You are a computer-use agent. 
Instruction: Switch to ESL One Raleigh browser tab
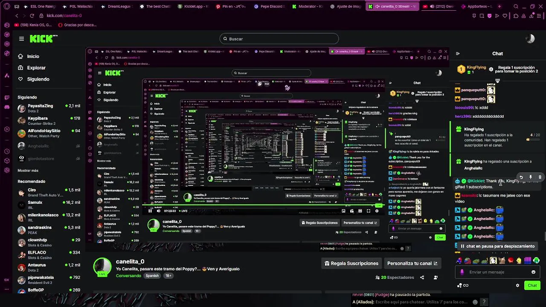pyautogui.click(x=40, y=6)
